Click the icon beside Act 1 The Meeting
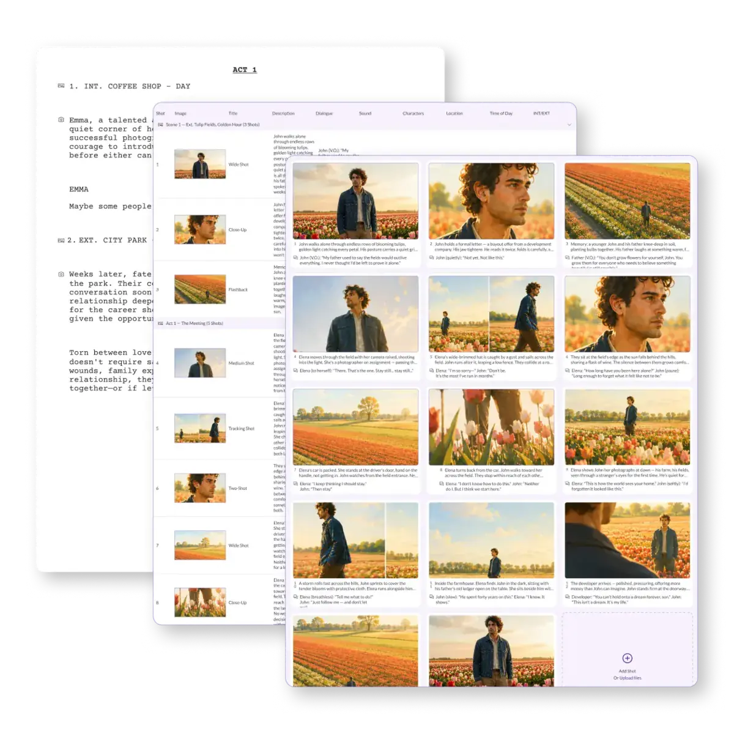Viewport: 734px width, 734px height. [x=161, y=323]
